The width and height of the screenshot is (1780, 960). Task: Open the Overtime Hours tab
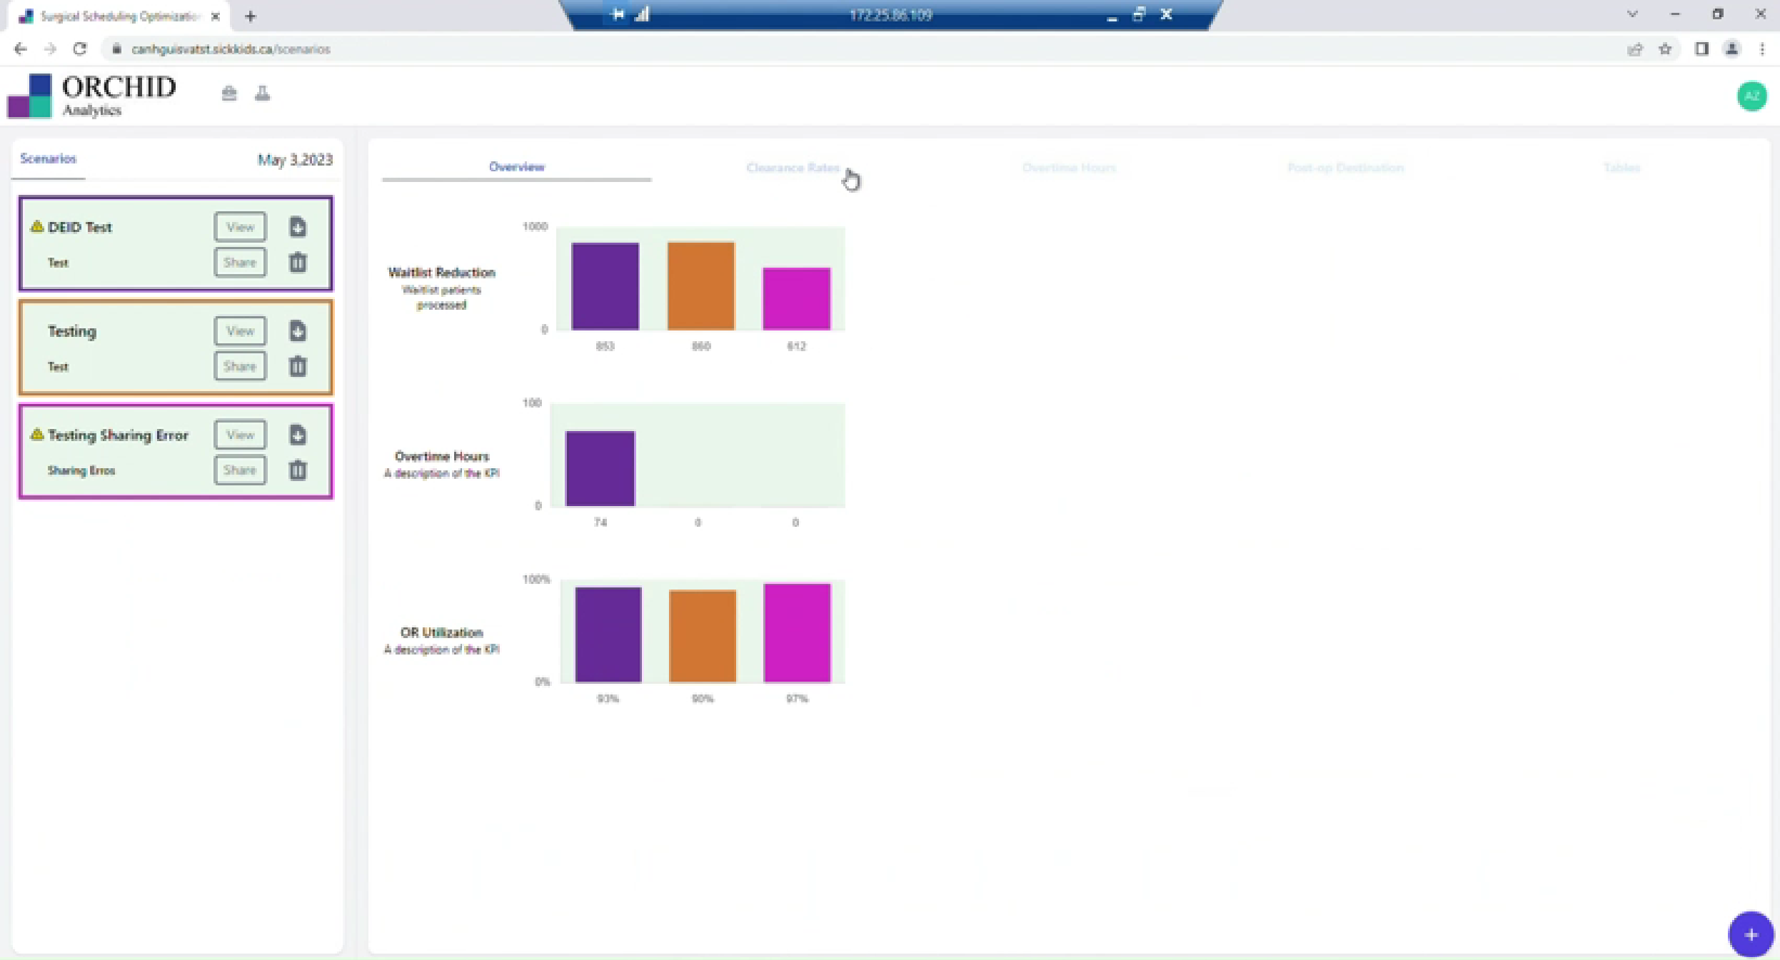1068,168
